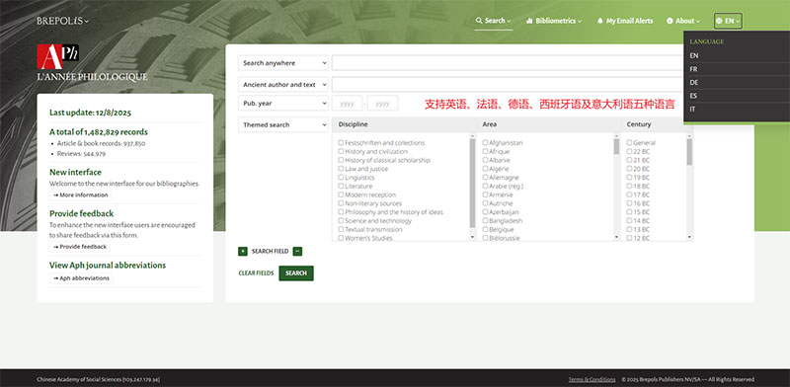The height and width of the screenshot is (387, 790).
Task: Click the More information button
Action: [81, 195]
